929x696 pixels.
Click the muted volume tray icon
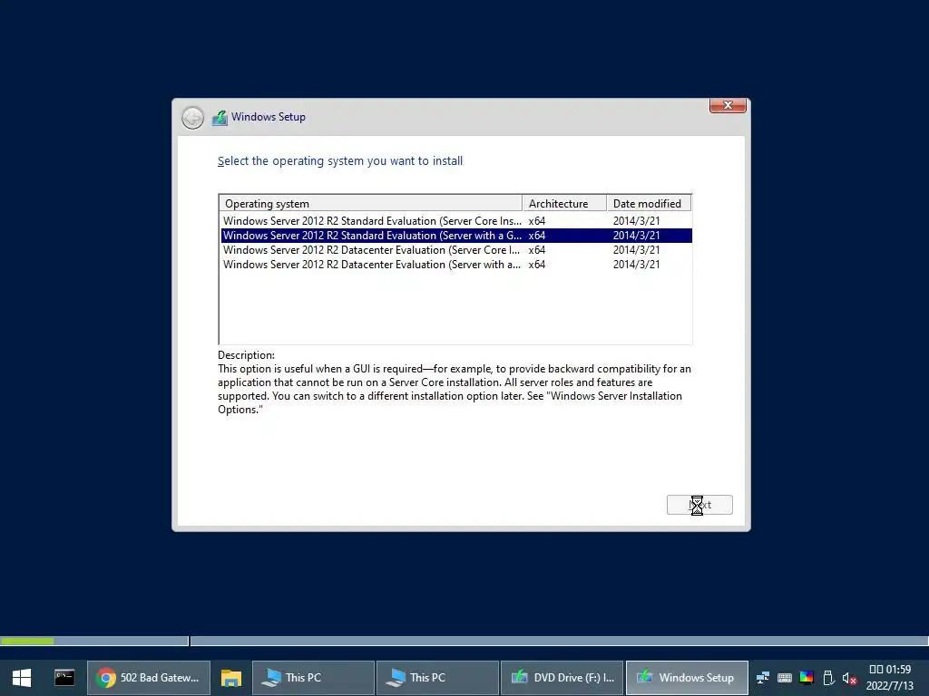pyautogui.click(x=849, y=678)
